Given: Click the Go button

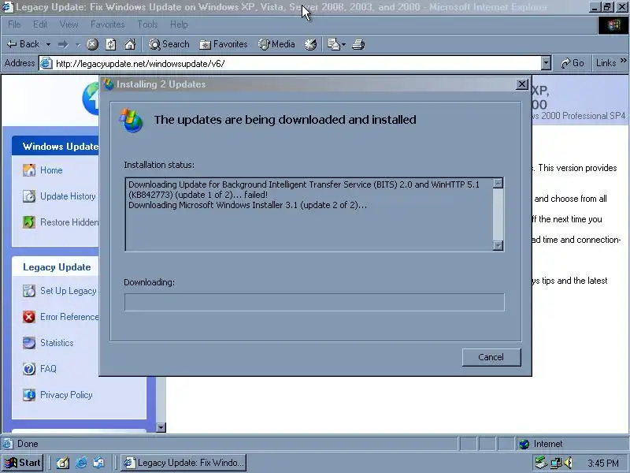Looking at the screenshot, I should coord(573,63).
